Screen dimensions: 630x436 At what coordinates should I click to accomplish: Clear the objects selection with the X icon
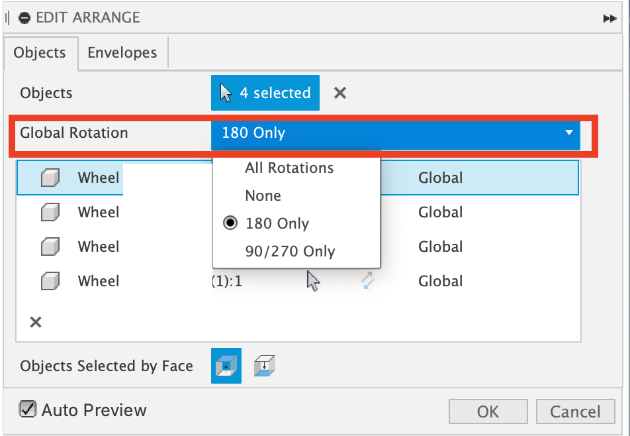339,93
